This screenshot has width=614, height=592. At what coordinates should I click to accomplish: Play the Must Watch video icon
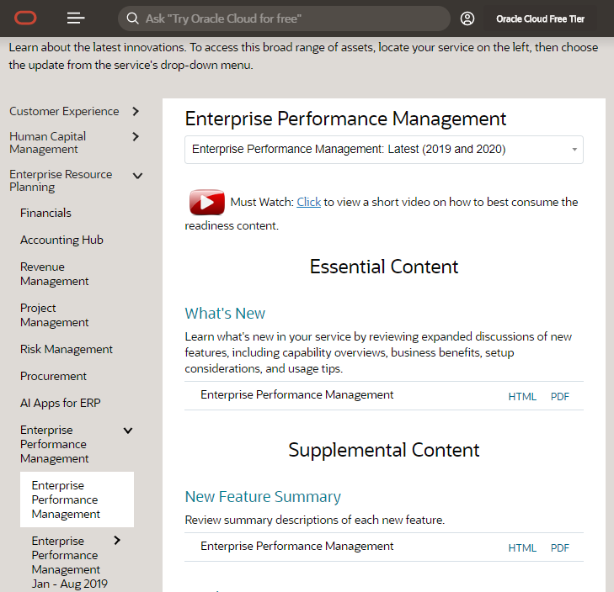click(206, 203)
